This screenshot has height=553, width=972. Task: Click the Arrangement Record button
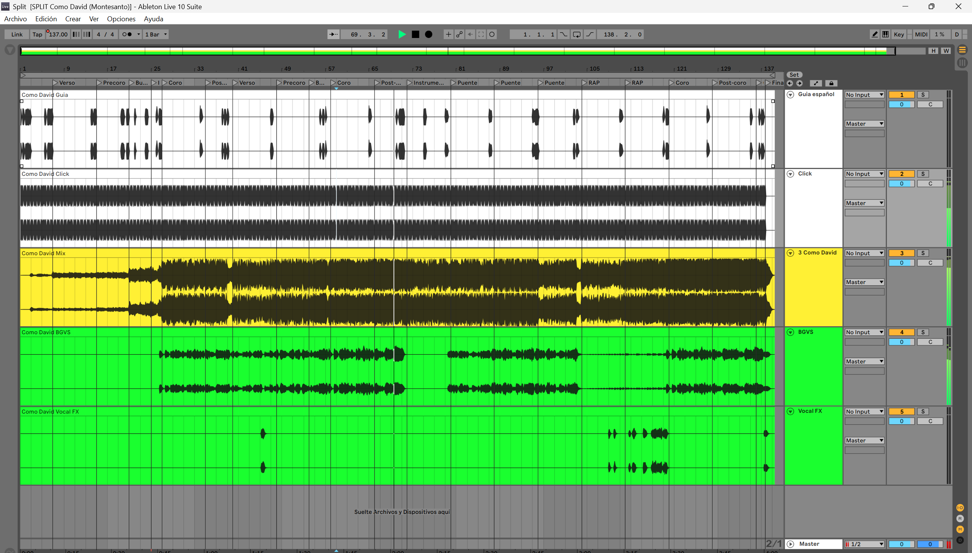point(428,34)
